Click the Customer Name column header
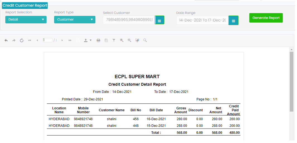This screenshot has width=297, height=143. (112, 110)
